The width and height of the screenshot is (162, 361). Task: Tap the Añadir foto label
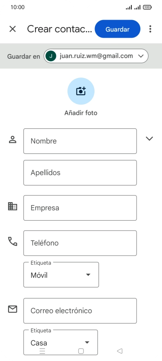[x=81, y=113]
